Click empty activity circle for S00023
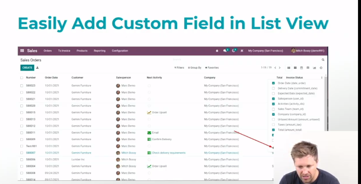The height and width of the screenshot is (184, 361). (x=149, y=86)
